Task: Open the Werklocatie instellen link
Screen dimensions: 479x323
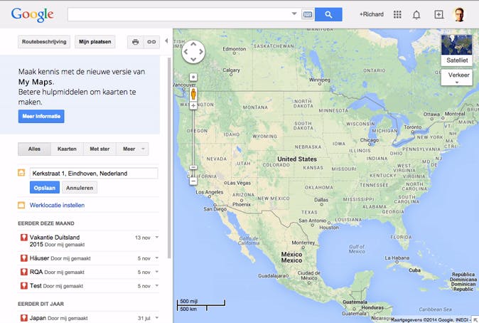Action: coord(57,205)
